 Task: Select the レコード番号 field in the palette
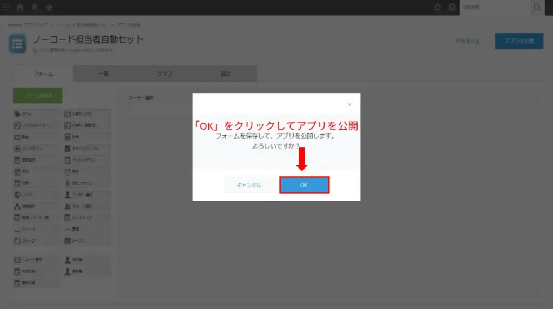(x=37, y=260)
